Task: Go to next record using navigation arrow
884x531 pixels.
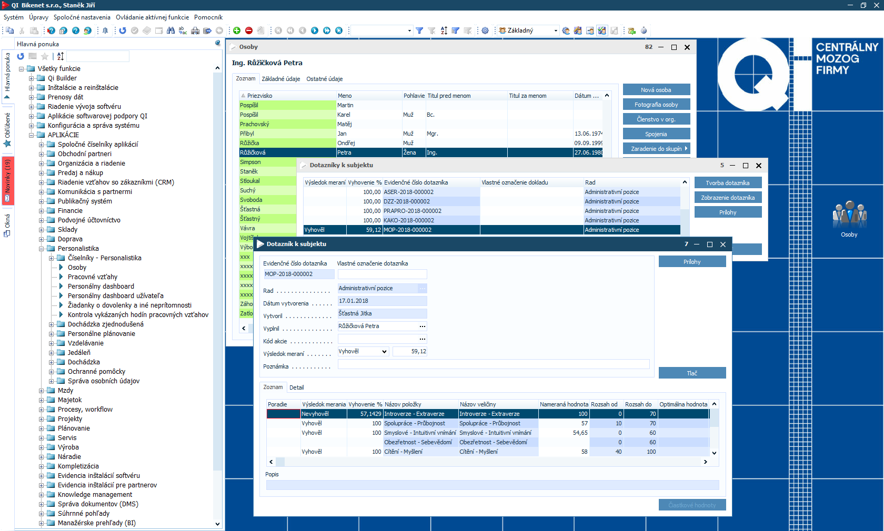Action: click(315, 30)
